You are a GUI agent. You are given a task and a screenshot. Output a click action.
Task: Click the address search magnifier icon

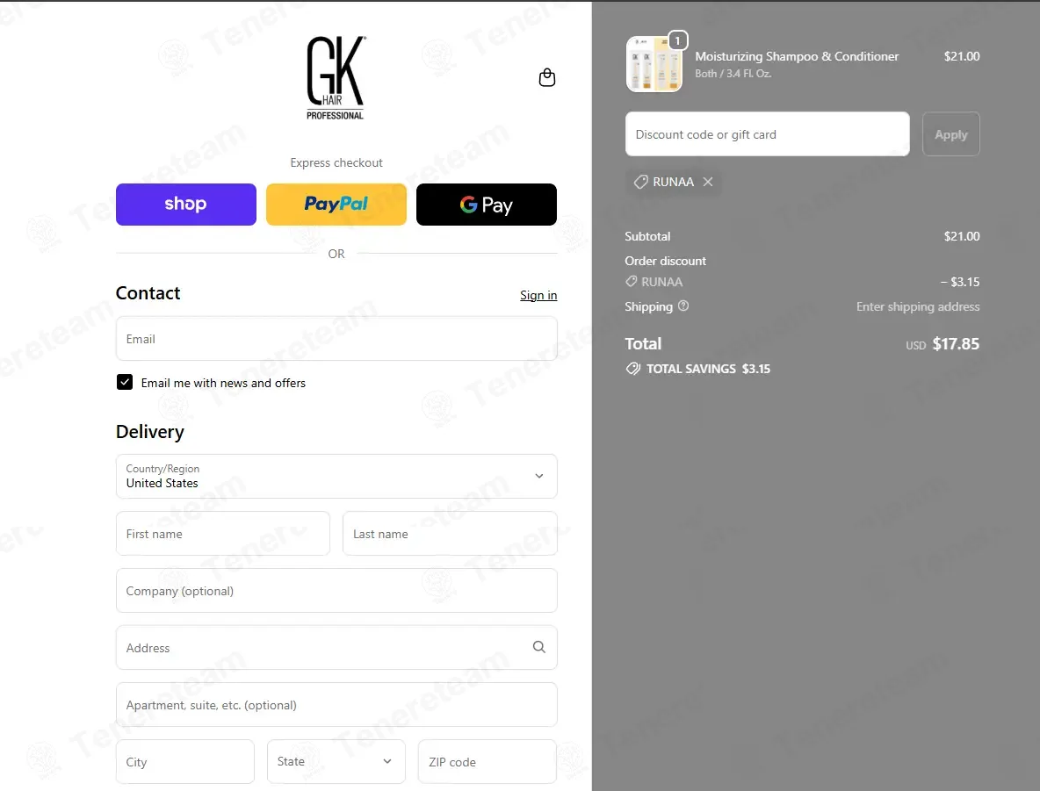point(539,647)
